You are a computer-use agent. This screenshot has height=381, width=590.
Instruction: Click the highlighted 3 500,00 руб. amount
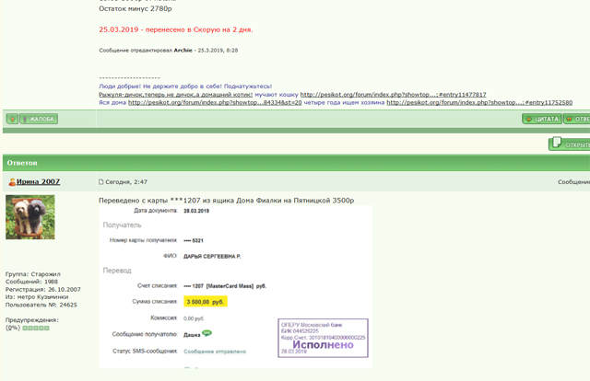(206, 302)
